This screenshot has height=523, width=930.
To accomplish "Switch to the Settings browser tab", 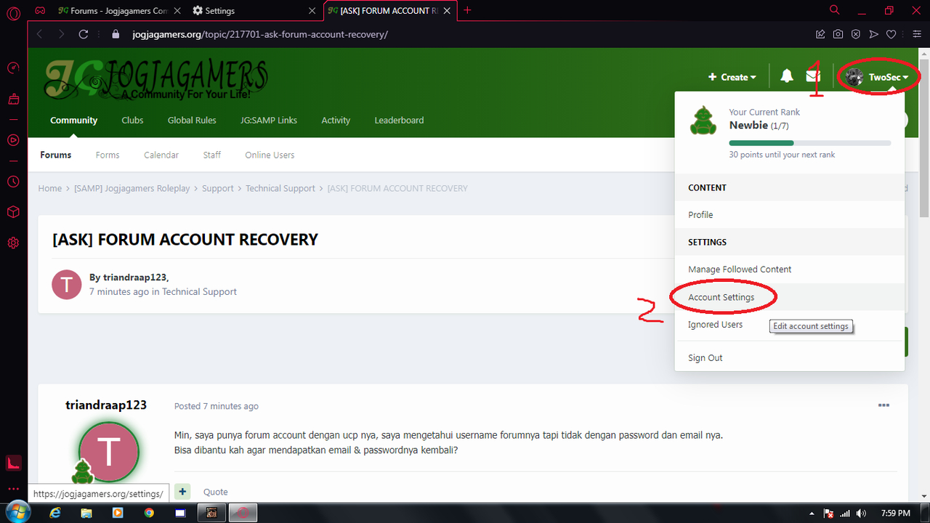I will (254, 11).
